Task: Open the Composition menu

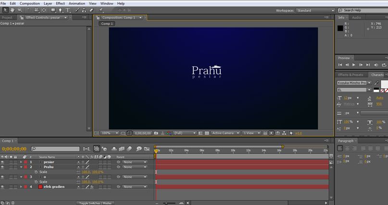Action: click(30, 3)
